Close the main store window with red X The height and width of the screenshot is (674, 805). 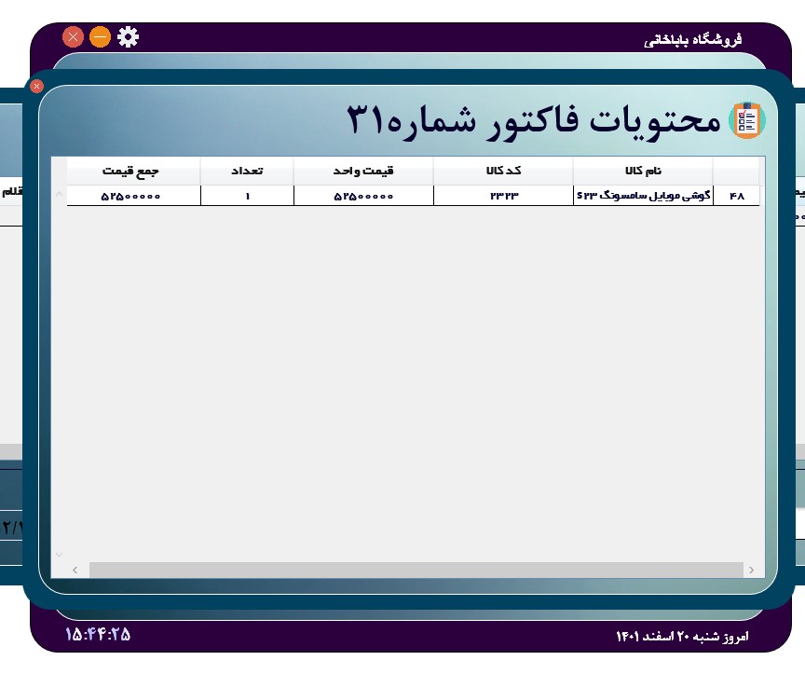pyautogui.click(x=73, y=37)
